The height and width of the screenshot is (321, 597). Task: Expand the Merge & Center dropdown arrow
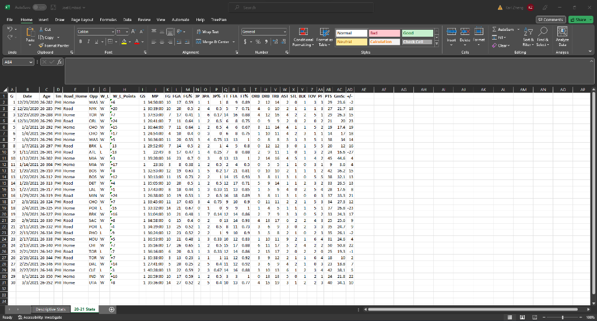coord(233,41)
